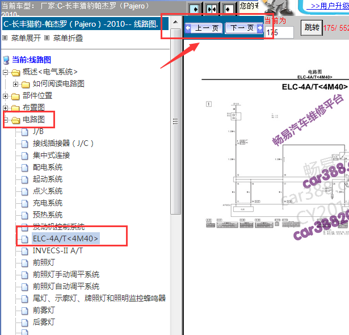
Task: Click the 配电系统 page icon
Action: pos(25,167)
